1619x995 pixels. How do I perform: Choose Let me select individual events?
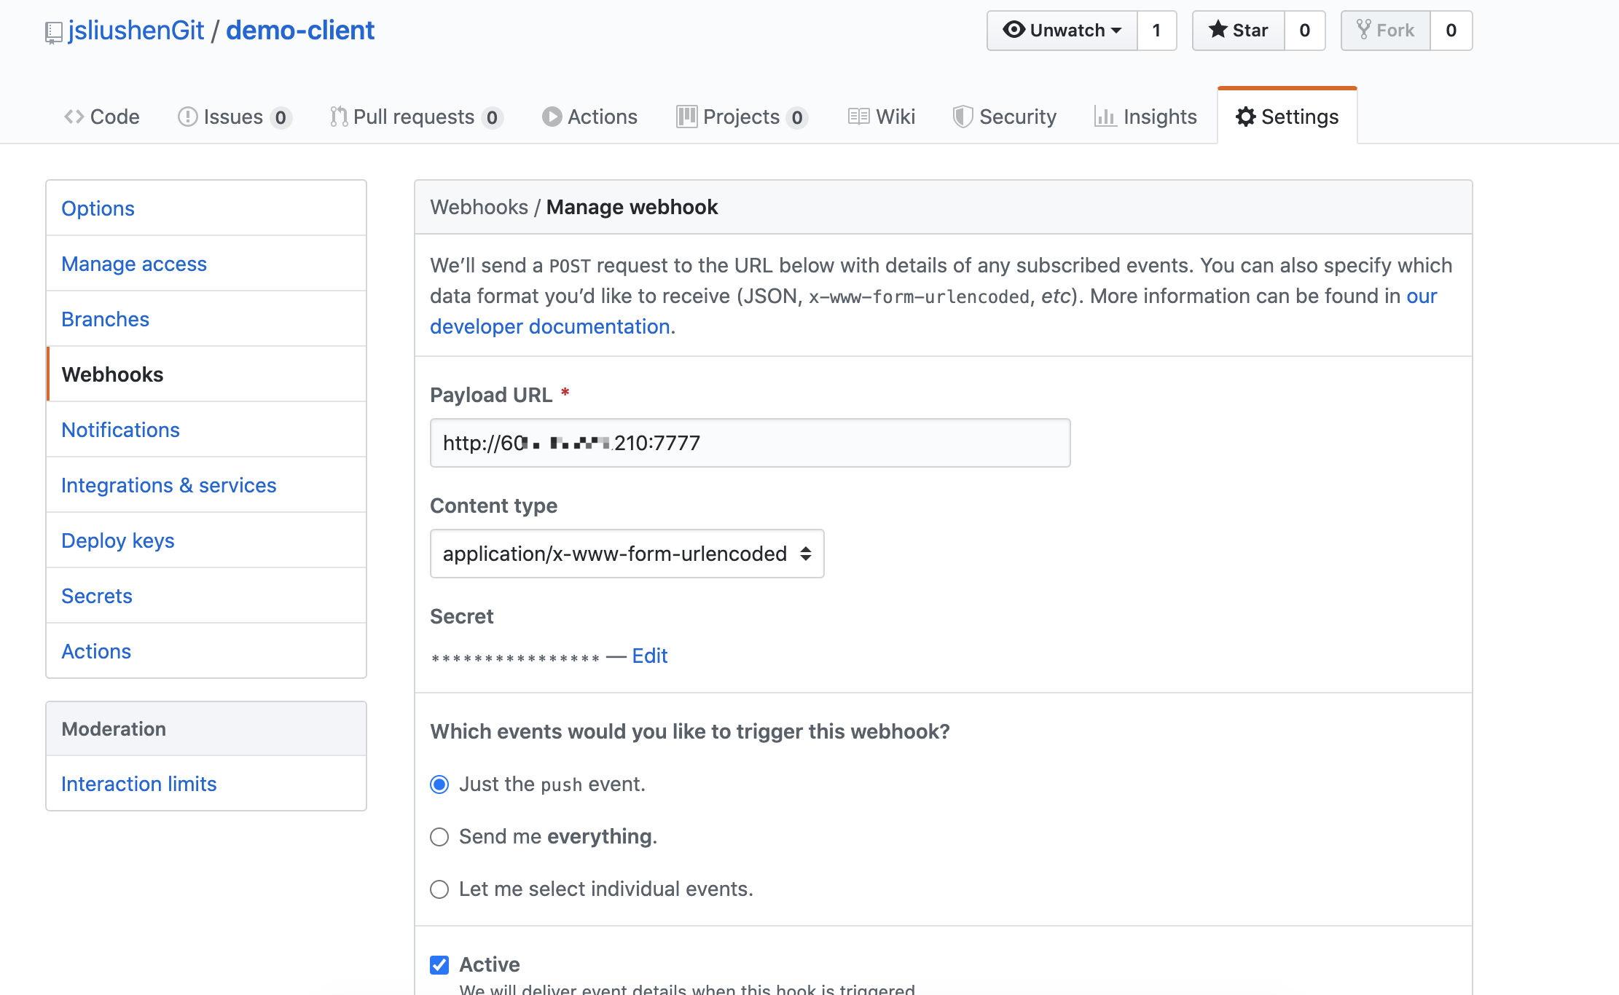point(439,889)
